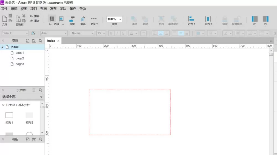The height and width of the screenshot is (155, 277).
Task: Click the cut scissors icon
Action: 24,16
